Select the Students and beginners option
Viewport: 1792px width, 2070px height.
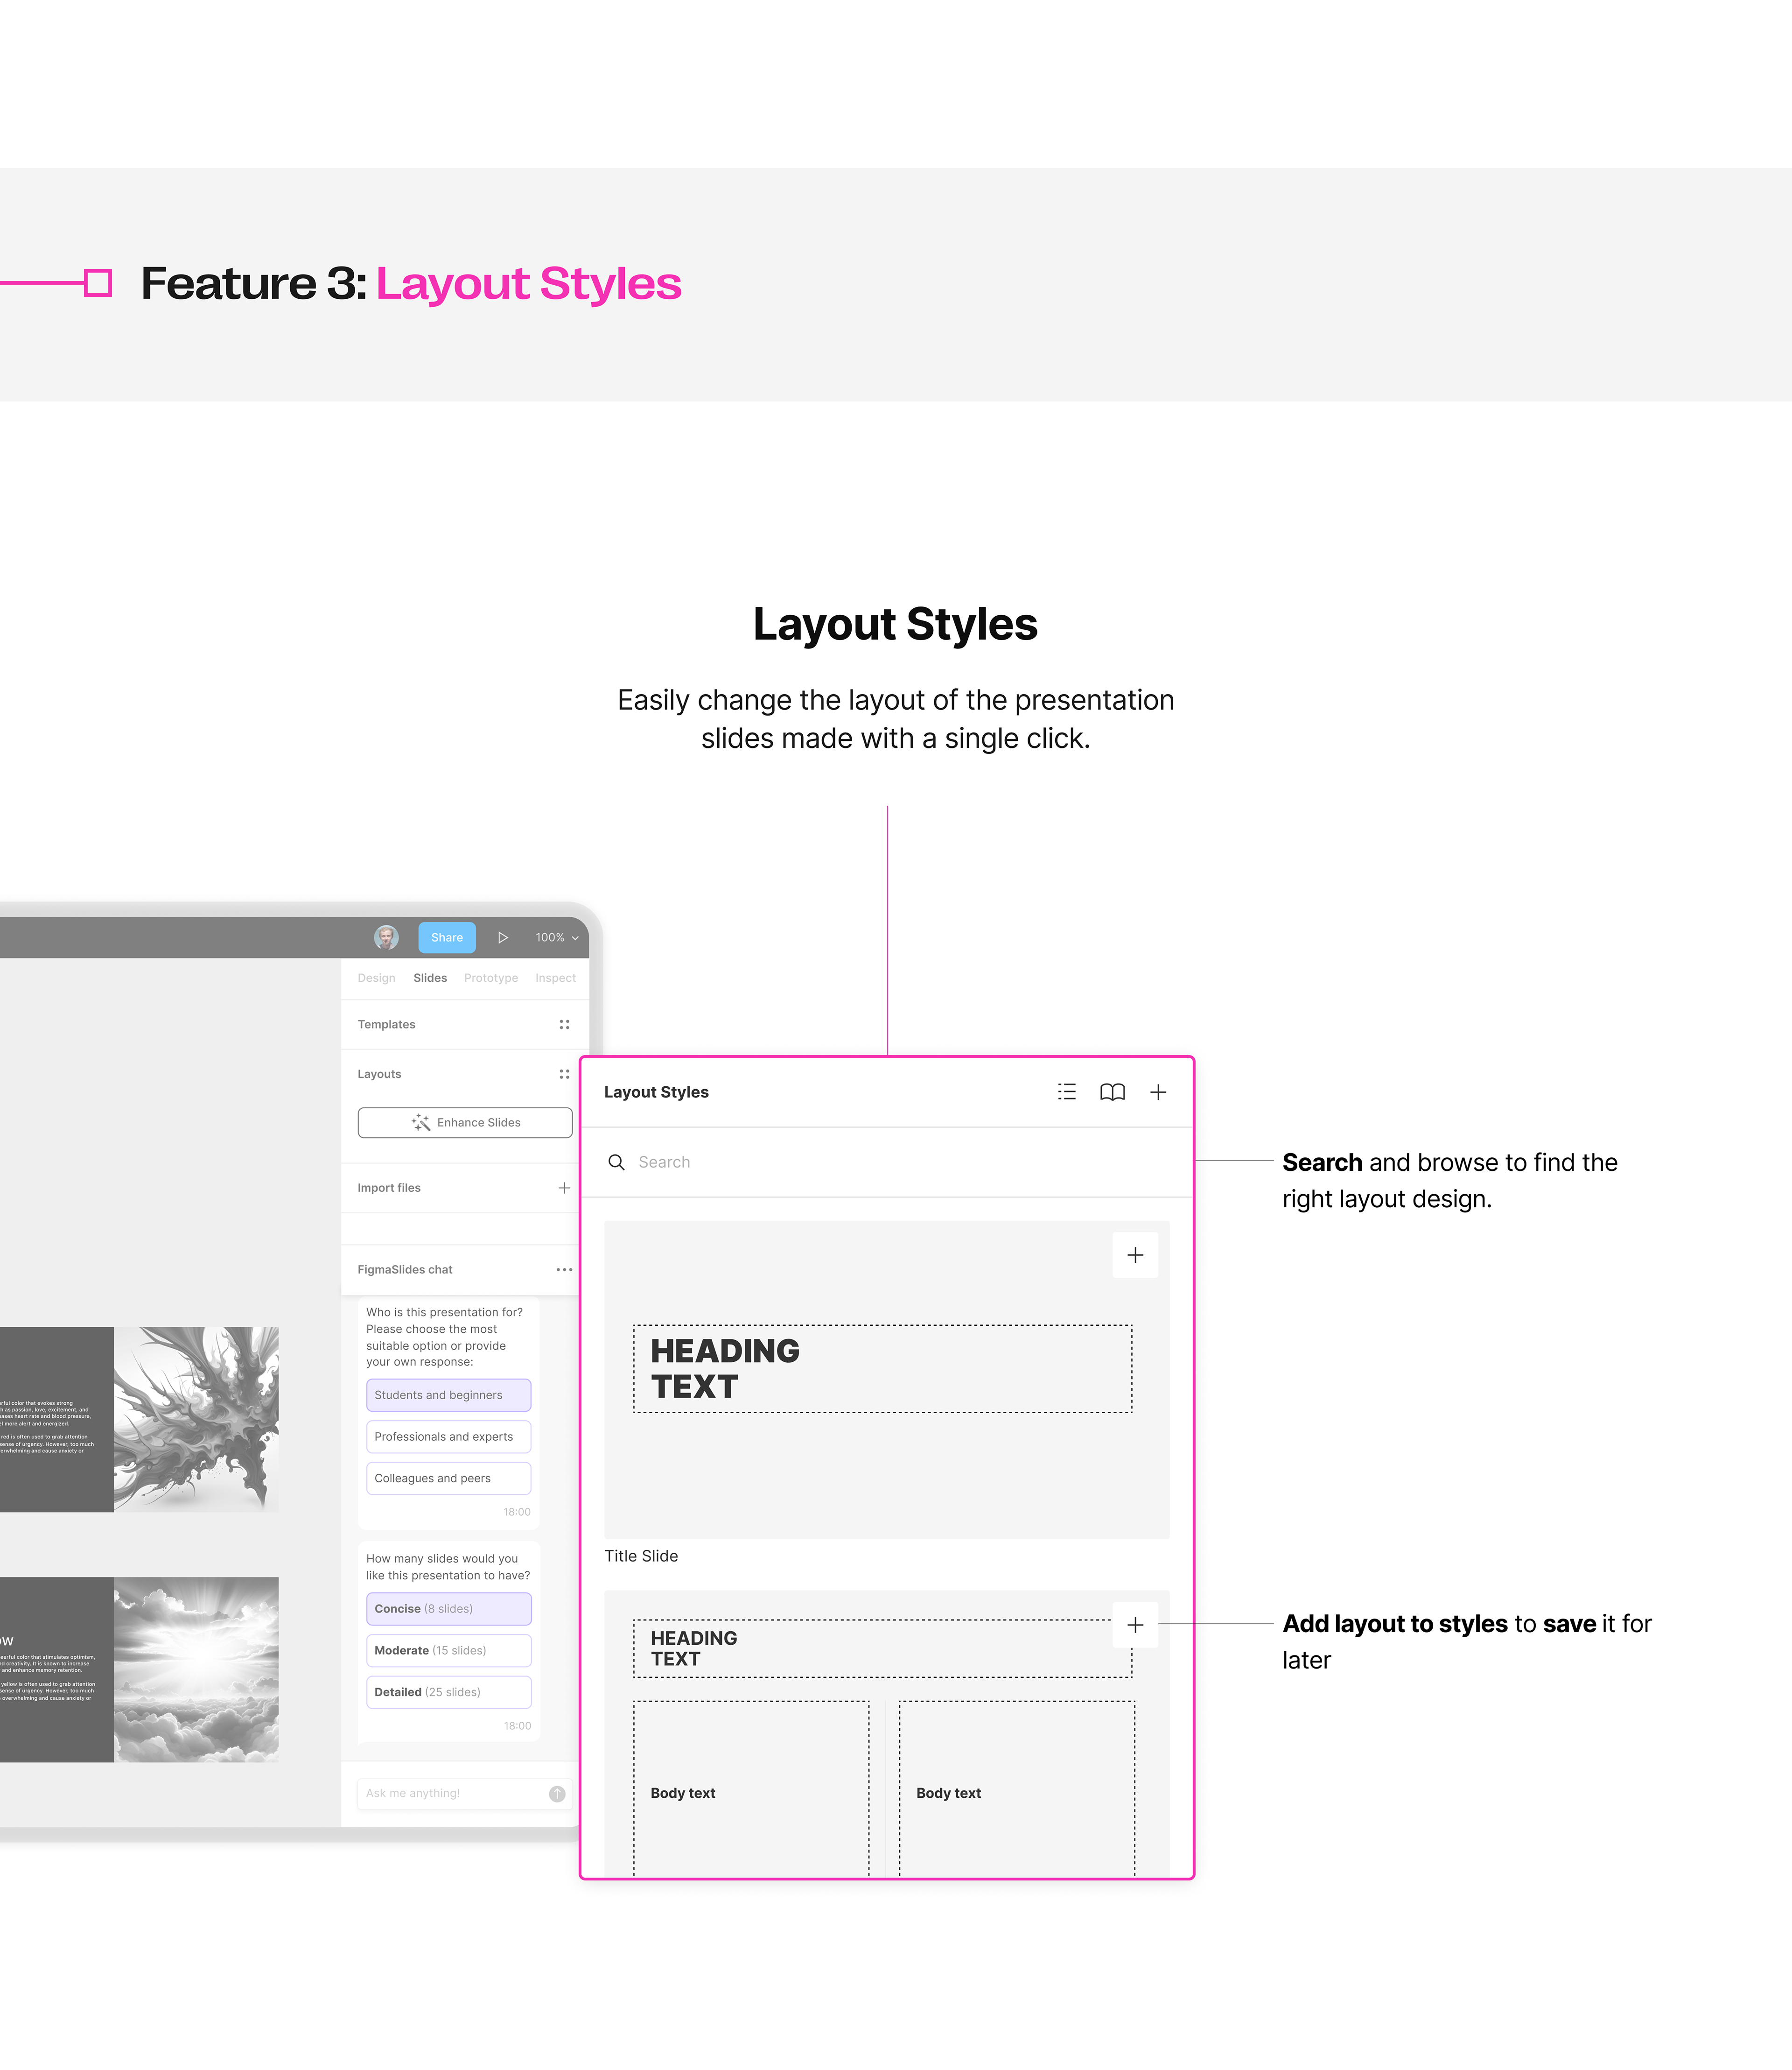pos(448,1394)
